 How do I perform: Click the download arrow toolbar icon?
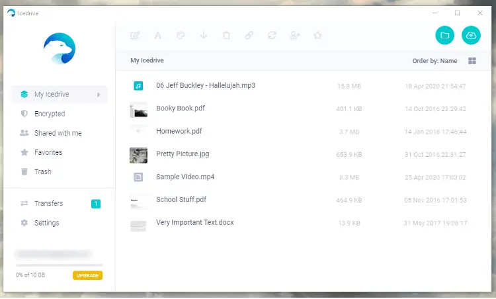(x=203, y=36)
